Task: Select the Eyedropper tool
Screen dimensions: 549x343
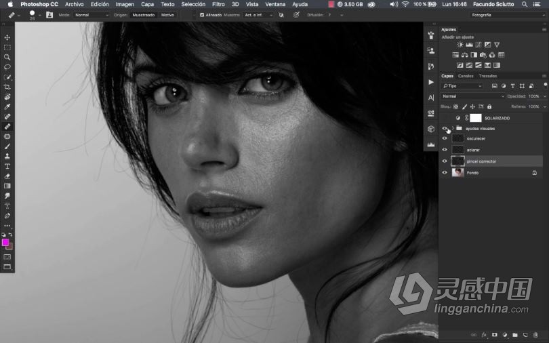Action: [x=7, y=106]
